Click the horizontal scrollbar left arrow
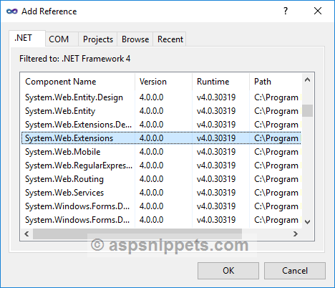The image size is (335, 288). click(26, 234)
